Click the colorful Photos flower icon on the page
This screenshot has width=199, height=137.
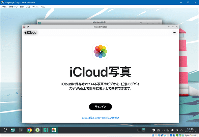(x=101, y=51)
